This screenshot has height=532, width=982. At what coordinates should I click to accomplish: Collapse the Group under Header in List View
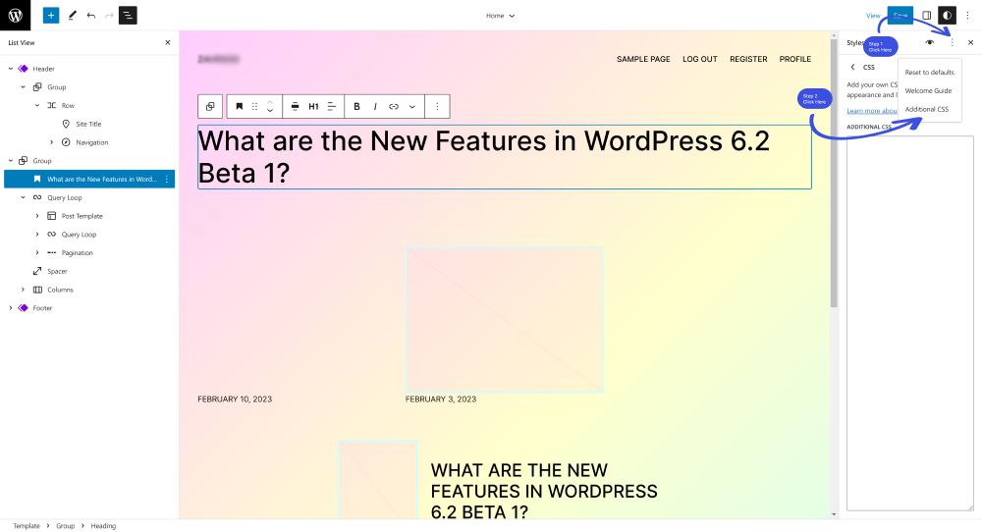pos(24,87)
